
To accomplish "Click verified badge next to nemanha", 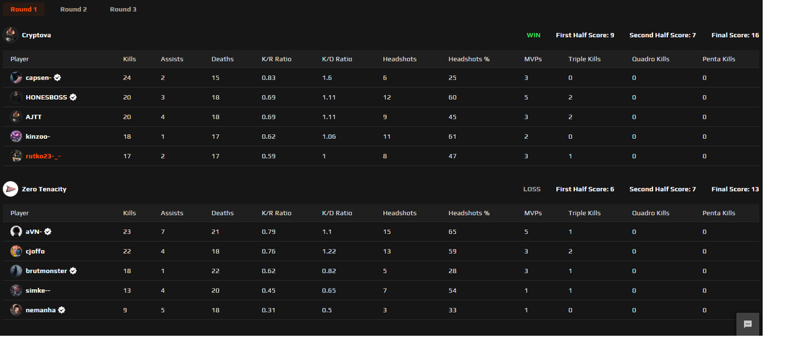I will (61, 310).
